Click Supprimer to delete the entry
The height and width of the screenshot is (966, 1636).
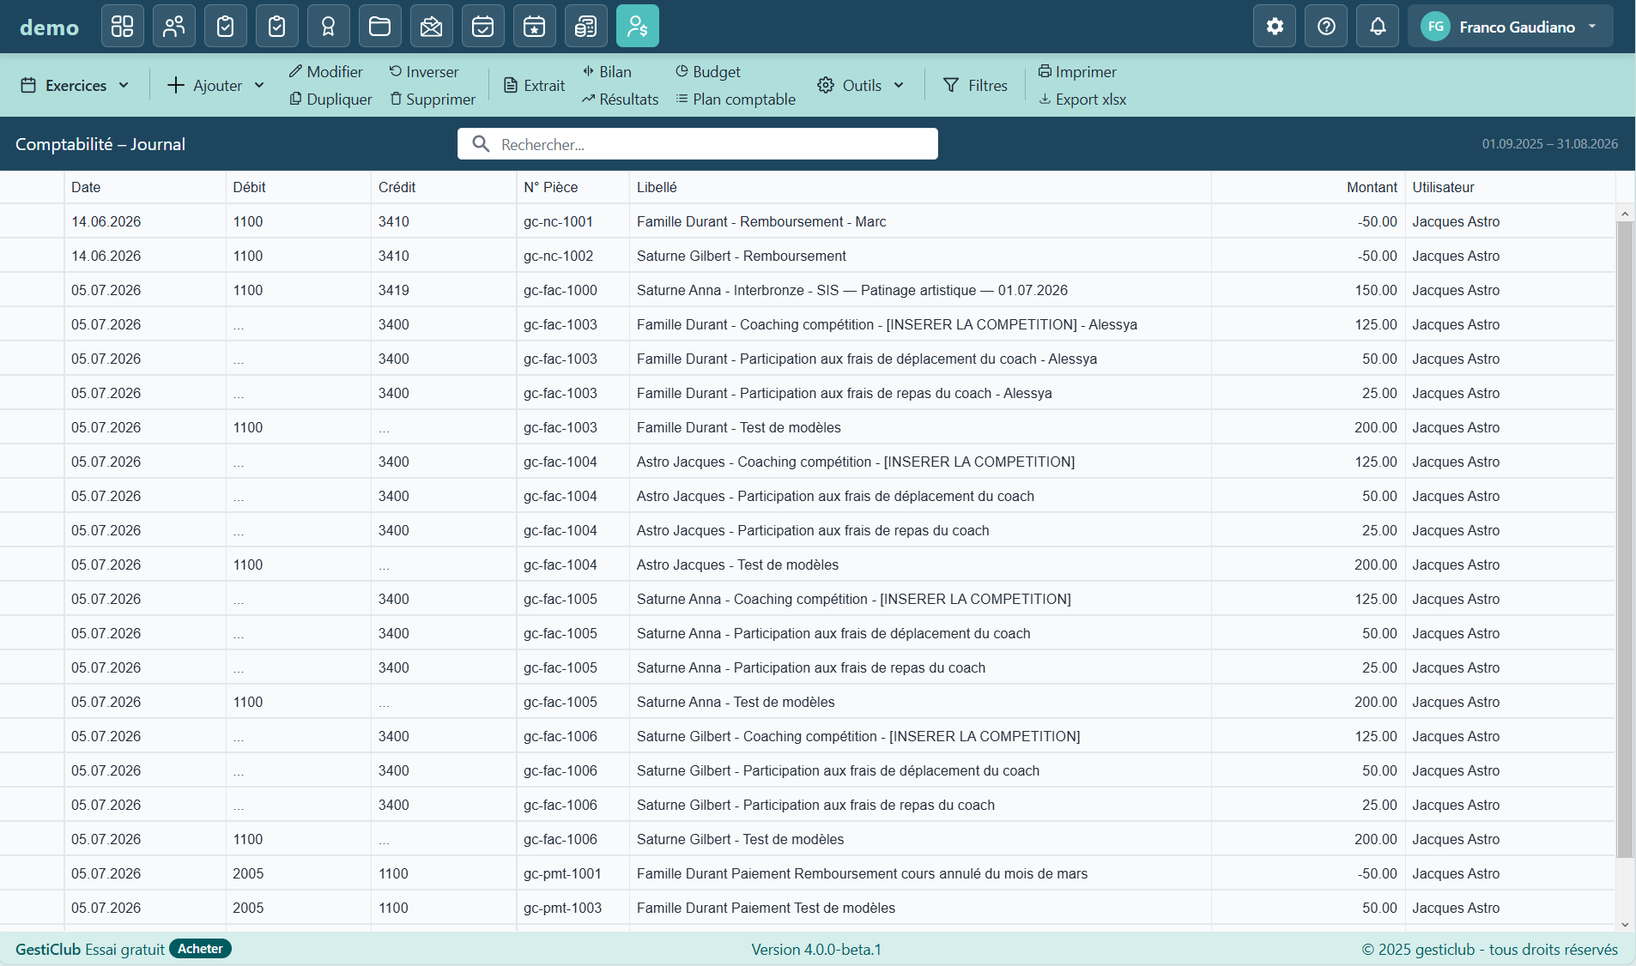[433, 99]
